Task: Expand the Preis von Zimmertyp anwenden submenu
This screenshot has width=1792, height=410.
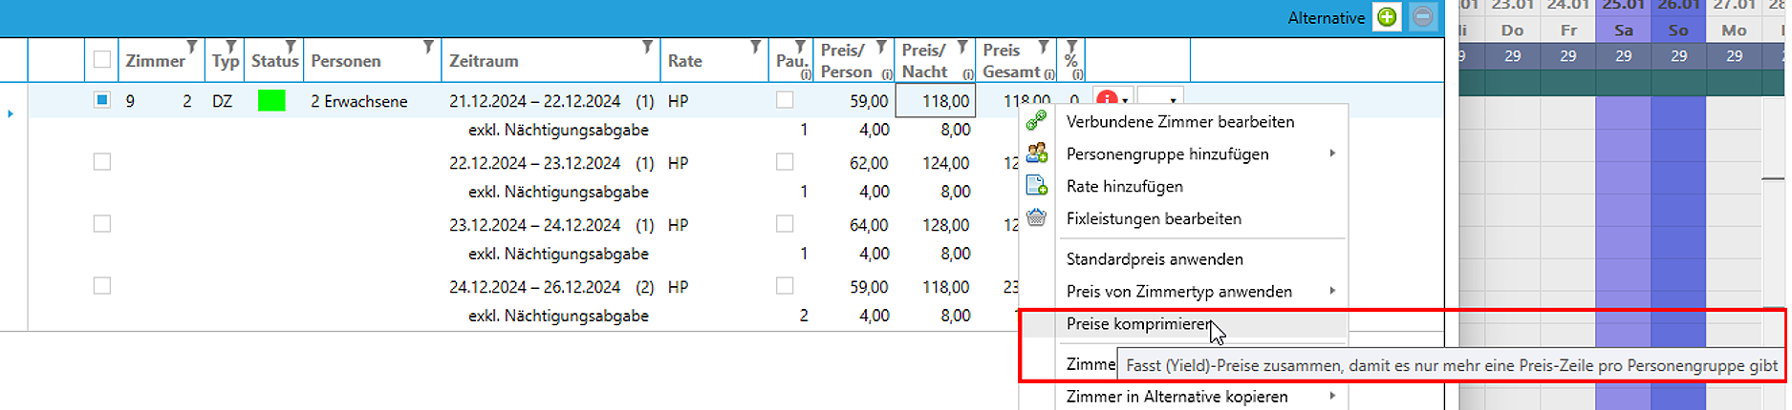Action: 1332,291
